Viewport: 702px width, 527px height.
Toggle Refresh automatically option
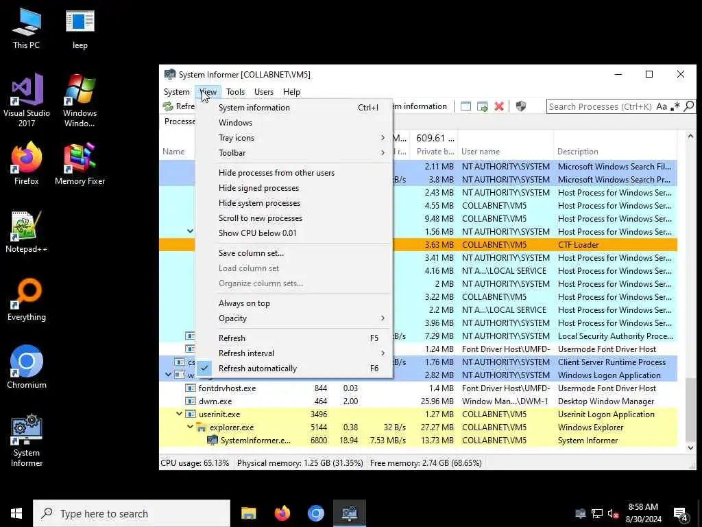point(294,368)
